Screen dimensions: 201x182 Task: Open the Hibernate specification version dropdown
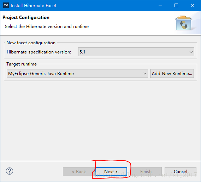coord(136,52)
